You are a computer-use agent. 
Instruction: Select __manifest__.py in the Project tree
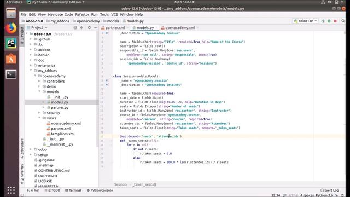(60, 144)
